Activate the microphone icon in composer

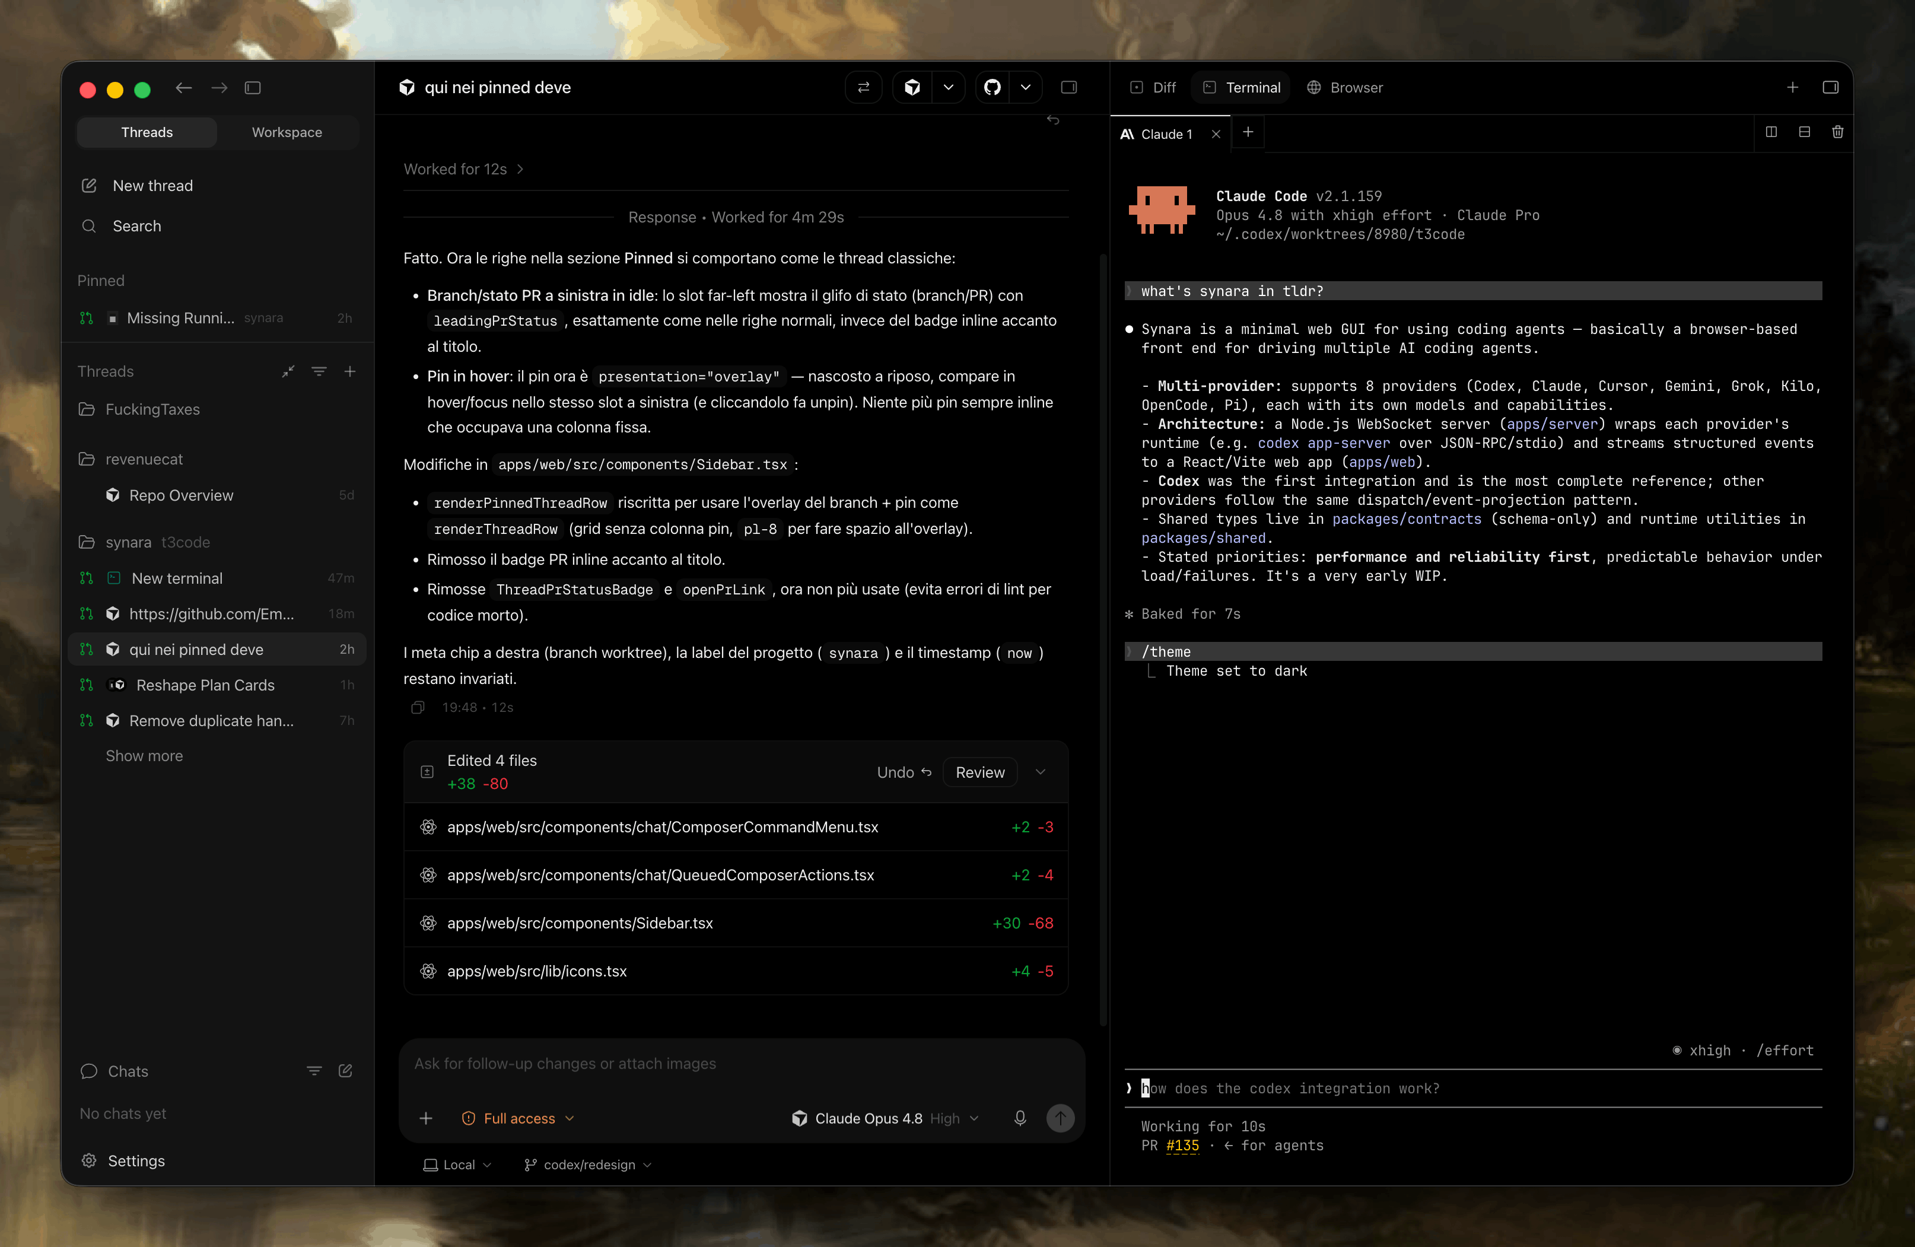tap(1020, 1118)
